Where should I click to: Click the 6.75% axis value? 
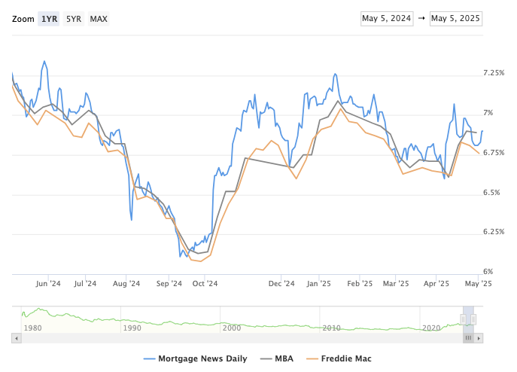[x=494, y=153]
